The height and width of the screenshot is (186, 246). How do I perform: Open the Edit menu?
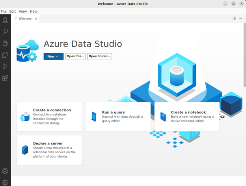(x=13, y=11)
